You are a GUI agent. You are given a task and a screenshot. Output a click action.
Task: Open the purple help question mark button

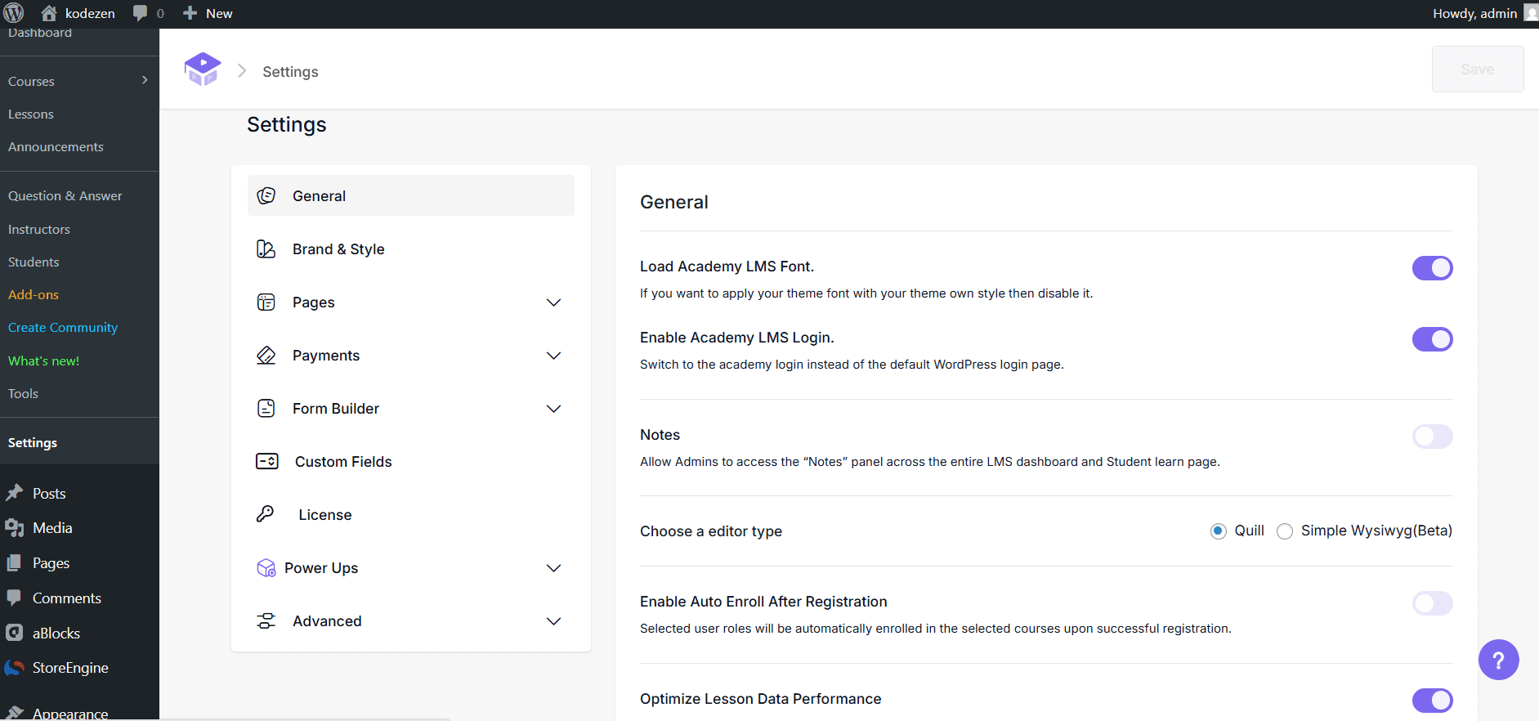(x=1498, y=660)
